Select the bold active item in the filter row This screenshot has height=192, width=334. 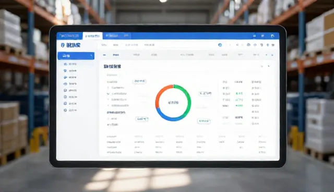(116, 55)
